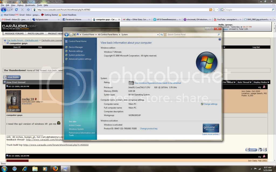
Task: Click Most Visited bookmark
Action: [8, 15]
